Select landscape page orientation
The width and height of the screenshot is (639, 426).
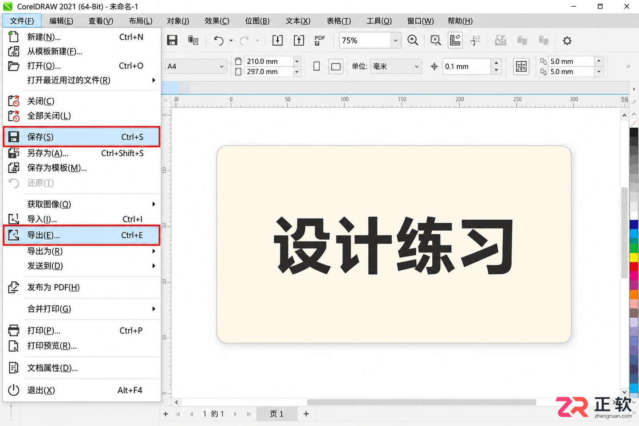pyautogui.click(x=336, y=67)
